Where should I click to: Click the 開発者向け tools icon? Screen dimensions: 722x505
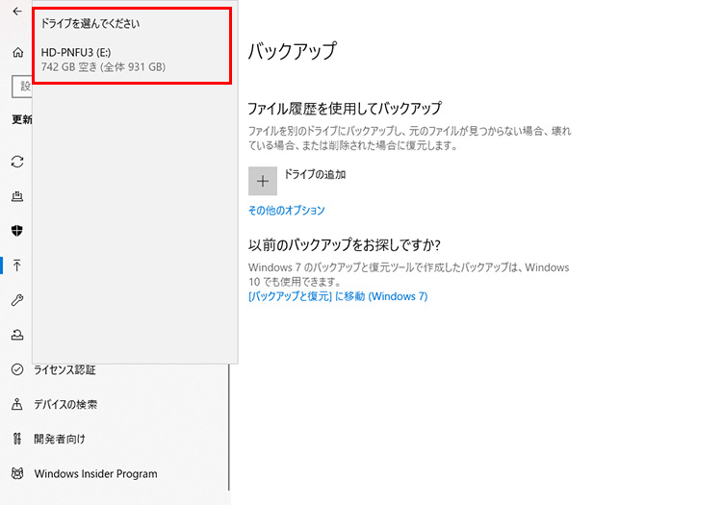[16, 439]
